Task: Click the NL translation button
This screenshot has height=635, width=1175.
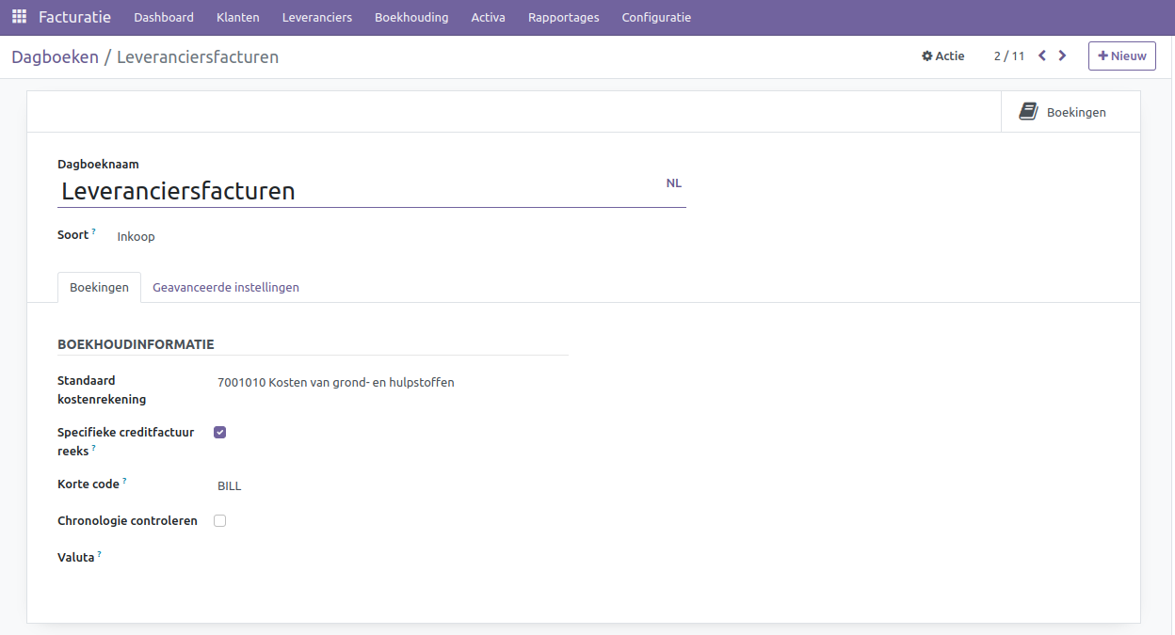Action: point(673,183)
